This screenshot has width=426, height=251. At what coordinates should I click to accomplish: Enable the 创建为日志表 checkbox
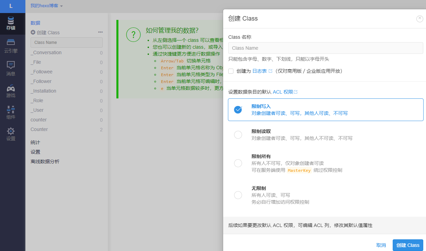click(231, 71)
